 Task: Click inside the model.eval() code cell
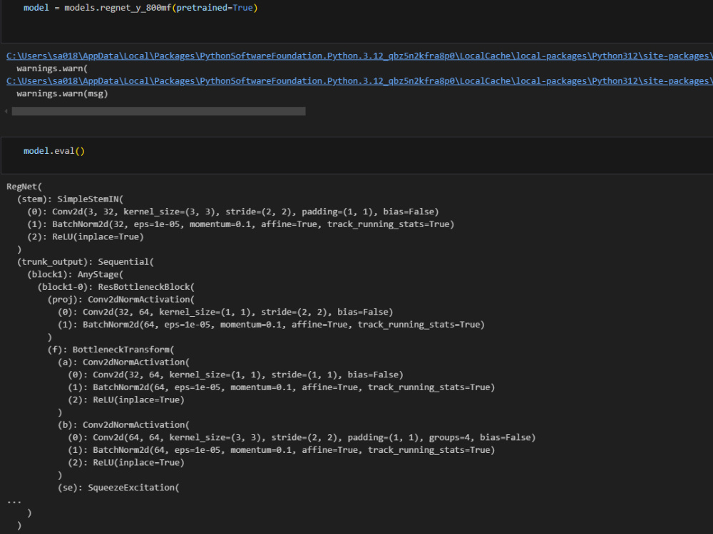pyautogui.click(x=357, y=155)
